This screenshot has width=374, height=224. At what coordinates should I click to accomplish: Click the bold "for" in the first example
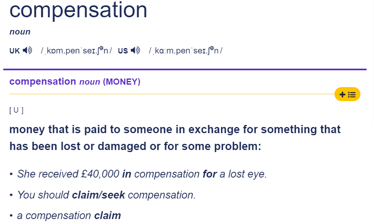click(x=210, y=174)
